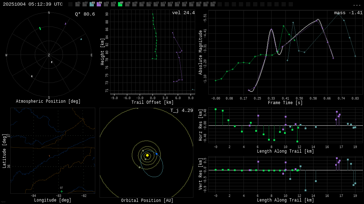The image size is (364, 204).
Task: Click the Orbital Position [AU] caption
Action: (147, 201)
